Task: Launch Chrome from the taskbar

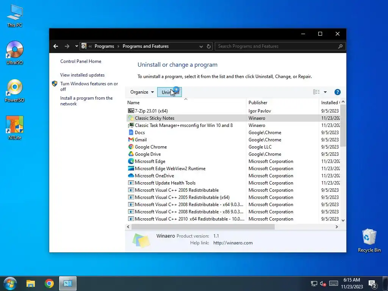Action: tap(49, 283)
